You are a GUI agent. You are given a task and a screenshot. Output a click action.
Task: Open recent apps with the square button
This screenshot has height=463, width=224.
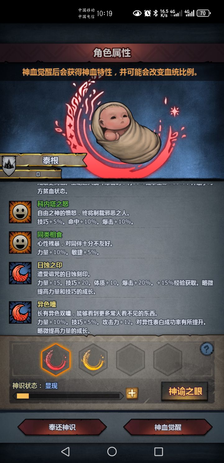point(159,451)
